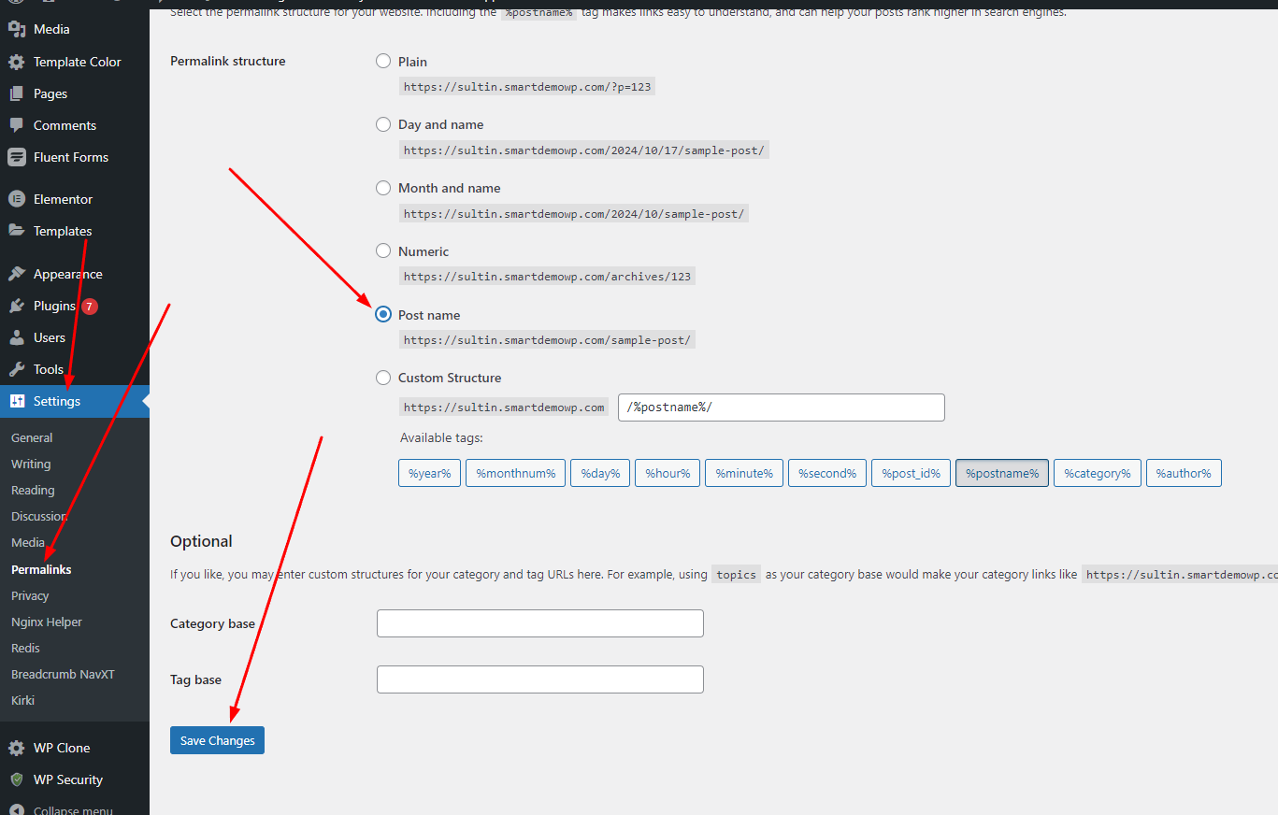This screenshot has height=815, width=1278.
Task: Collapse the admin sidebar menu
Action: [72, 809]
